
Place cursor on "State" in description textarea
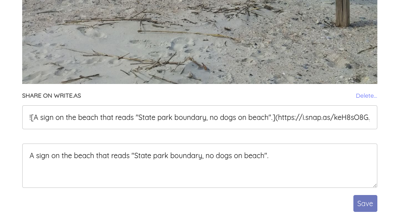point(144,155)
